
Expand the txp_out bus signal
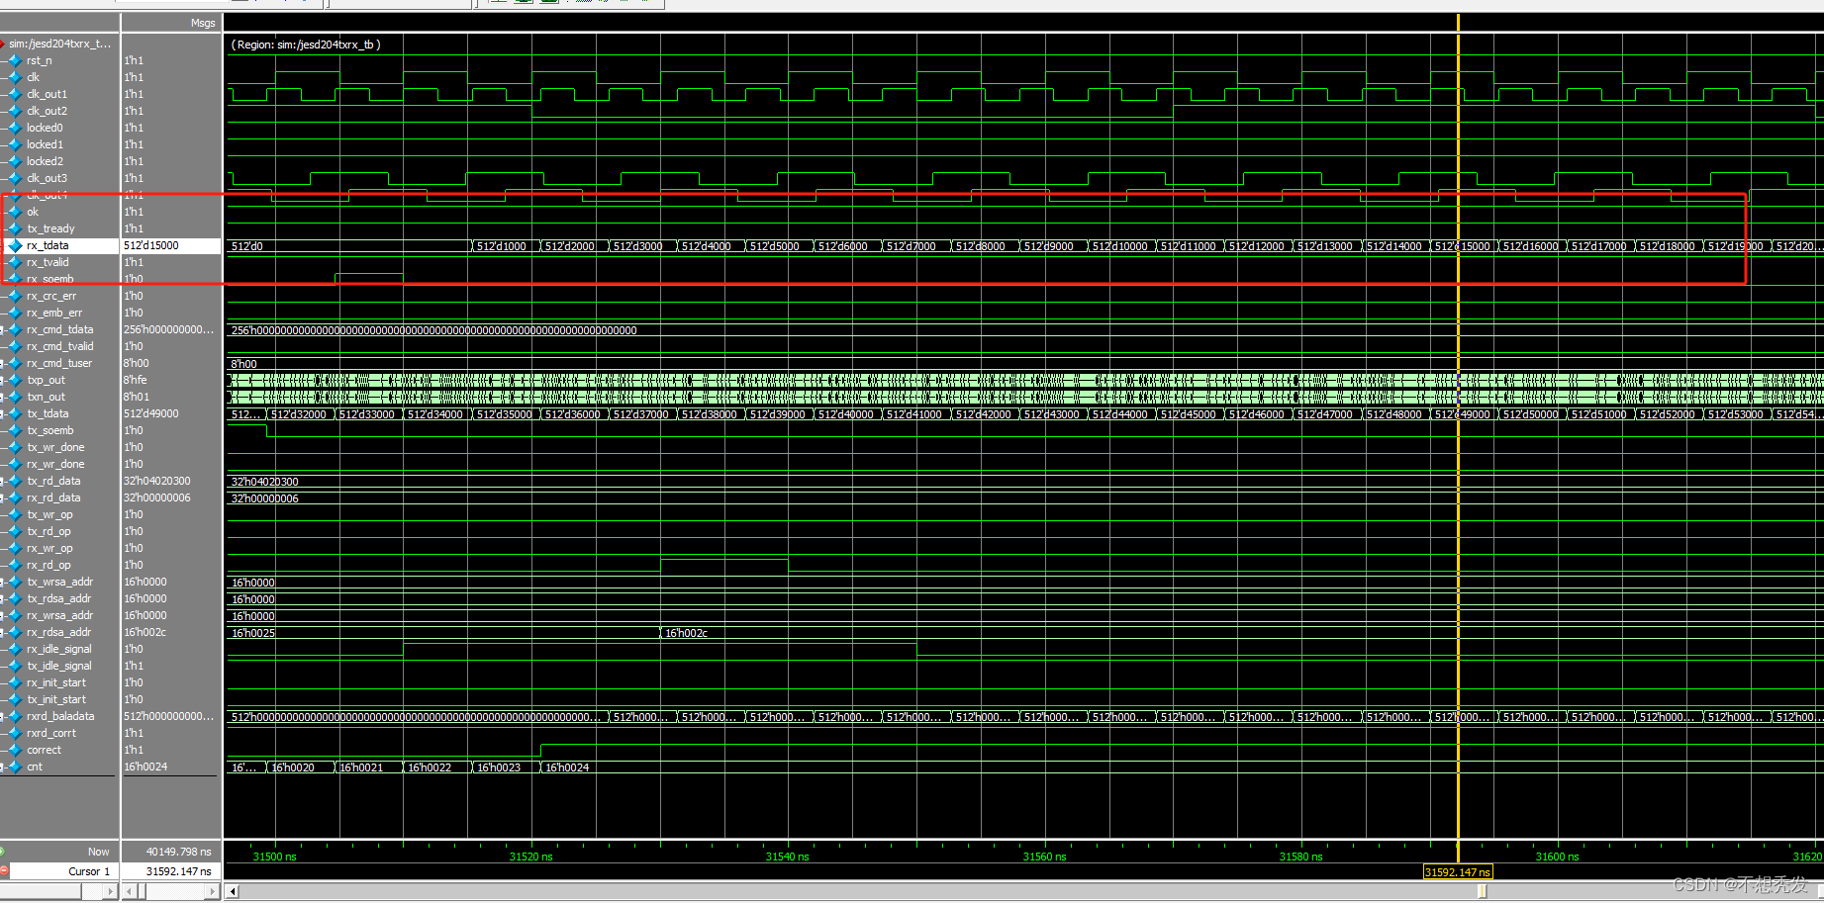click(x=3, y=380)
